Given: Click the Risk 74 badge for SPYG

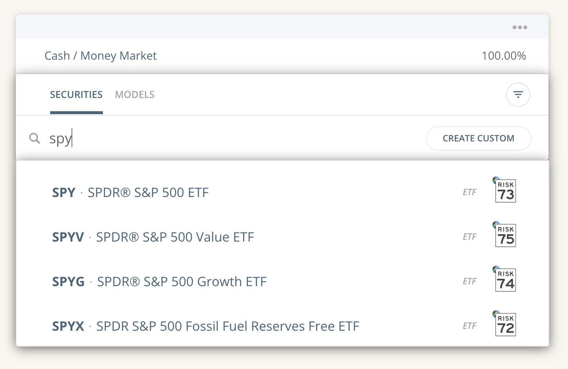Looking at the screenshot, I should click(505, 280).
